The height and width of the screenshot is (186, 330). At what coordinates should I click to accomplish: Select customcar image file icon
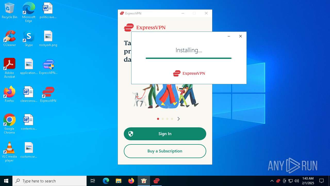pyautogui.click(x=29, y=150)
